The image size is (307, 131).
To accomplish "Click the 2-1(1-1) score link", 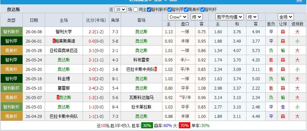I will pos(96,60).
